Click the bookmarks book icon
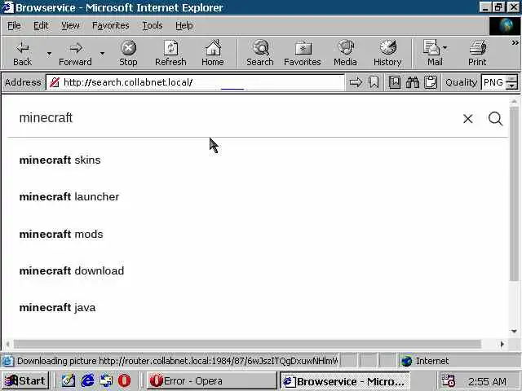The height and width of the screenshot is (391, 522). 395,82
